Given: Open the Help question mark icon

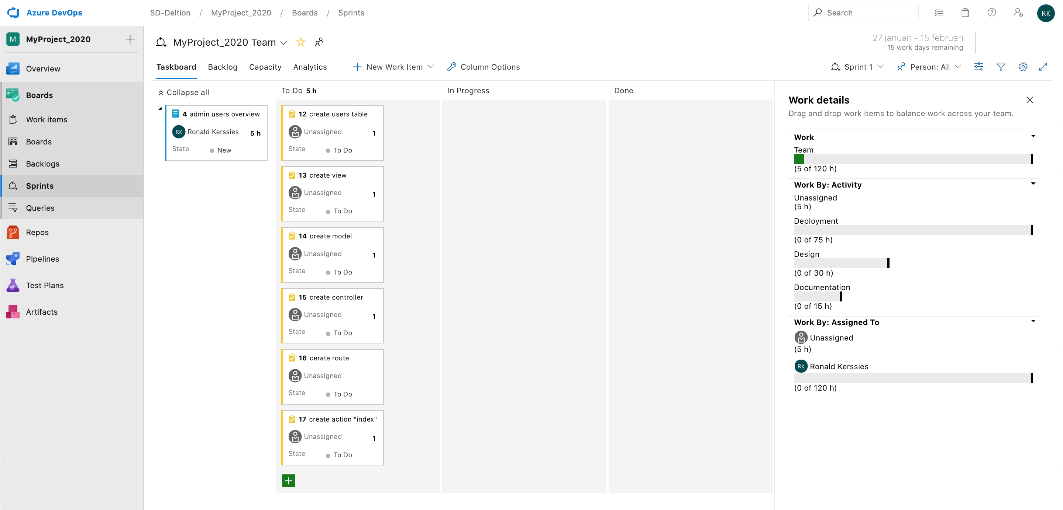Looking at the screenshot, I should click(x=992, y=13).
